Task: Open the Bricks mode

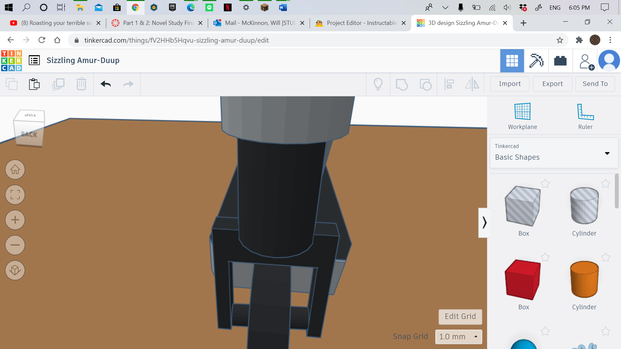Action: pyautogui.click(x=560, y=60)
